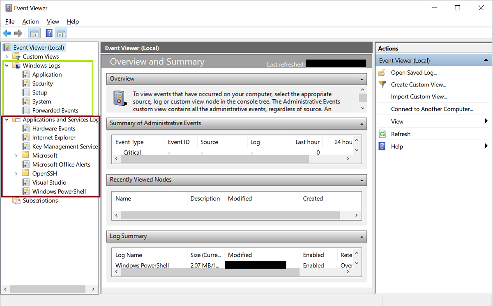Collapse the Windows Logs tree node
493x306 pixels.
pos(6,65)
